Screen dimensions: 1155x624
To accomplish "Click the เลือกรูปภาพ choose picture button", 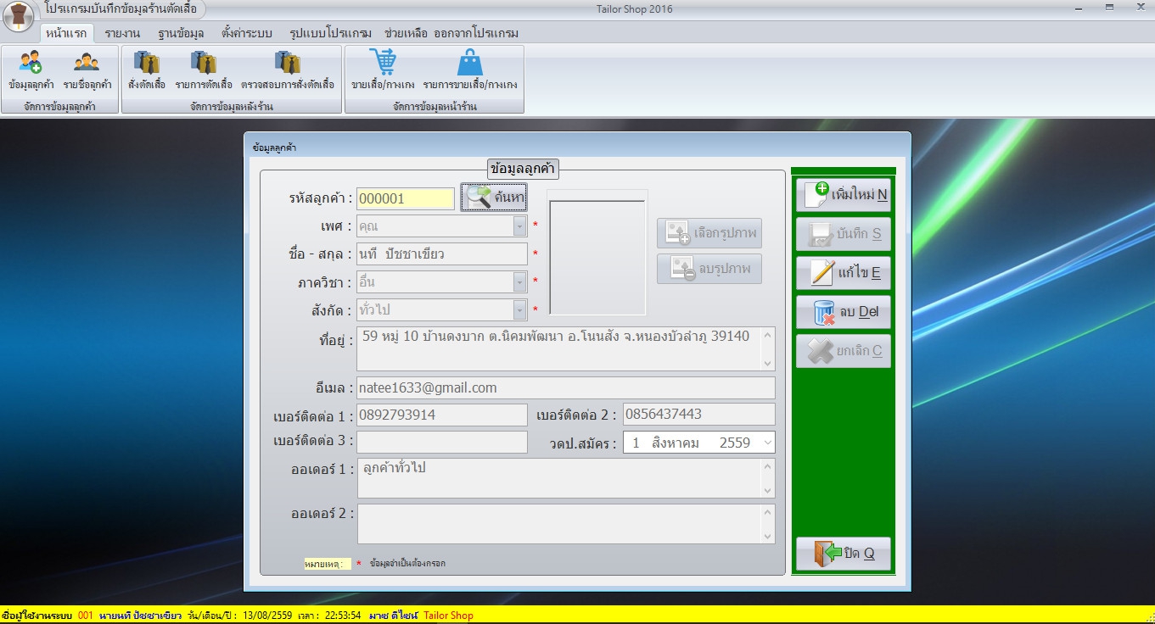I will [709, 233].
